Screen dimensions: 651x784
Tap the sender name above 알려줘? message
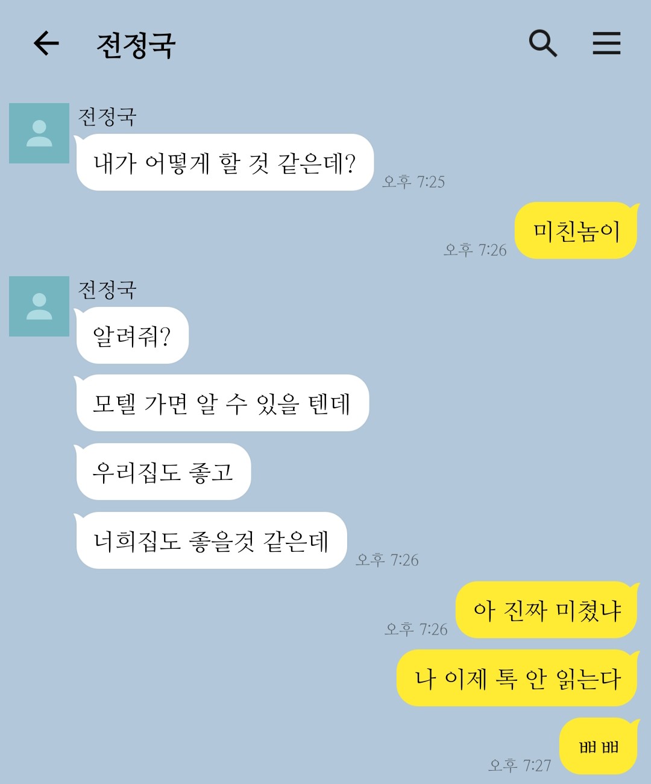(107, 290)
